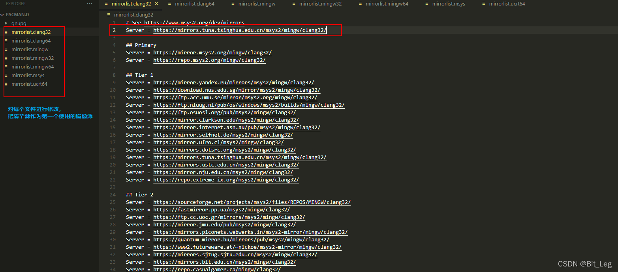
Task: Click mirror.jmu.edu link
Action: point(225,224)
